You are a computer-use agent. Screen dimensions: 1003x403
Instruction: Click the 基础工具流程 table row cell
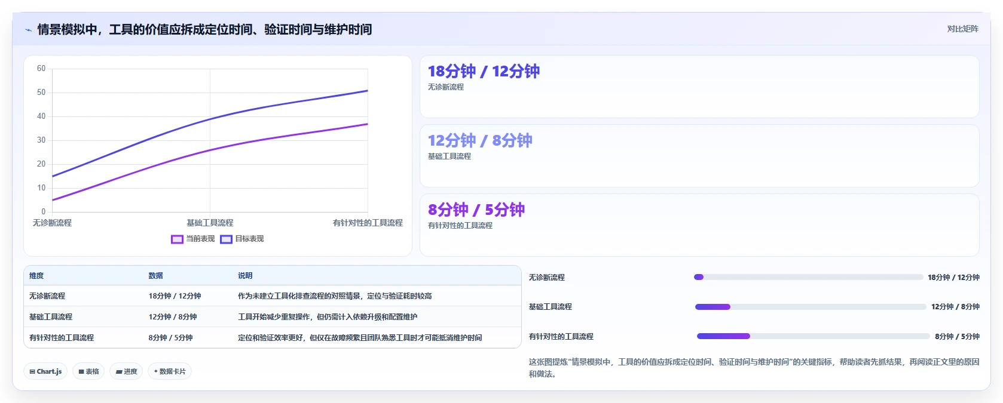[51, 317]
